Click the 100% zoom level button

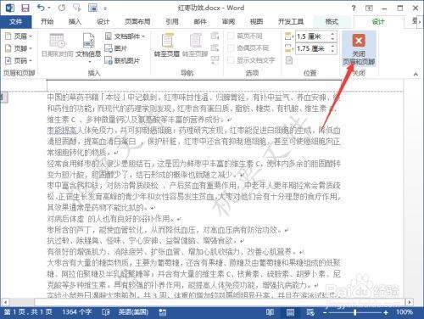tap(404, 312)
